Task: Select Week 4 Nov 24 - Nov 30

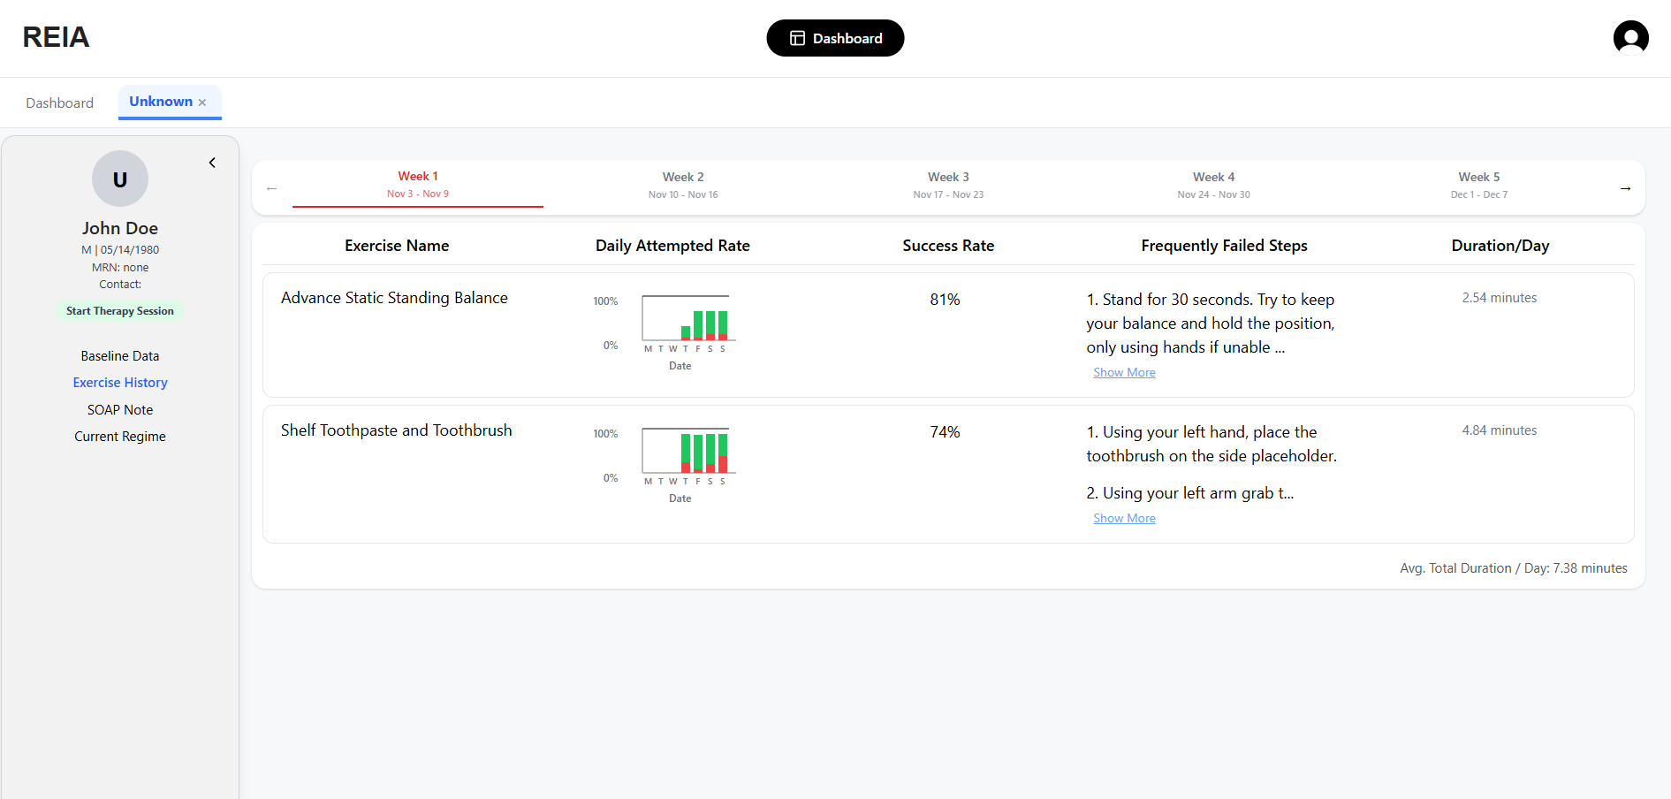Action: (1213, 186)
